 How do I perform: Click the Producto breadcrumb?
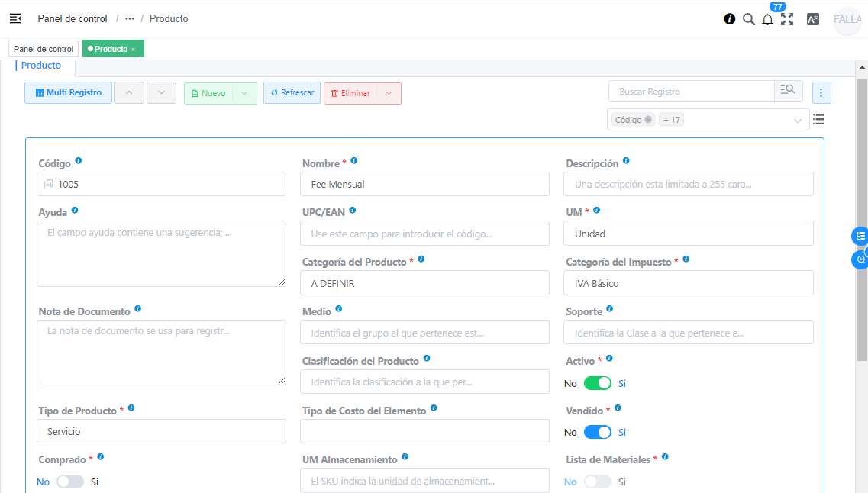169,19
